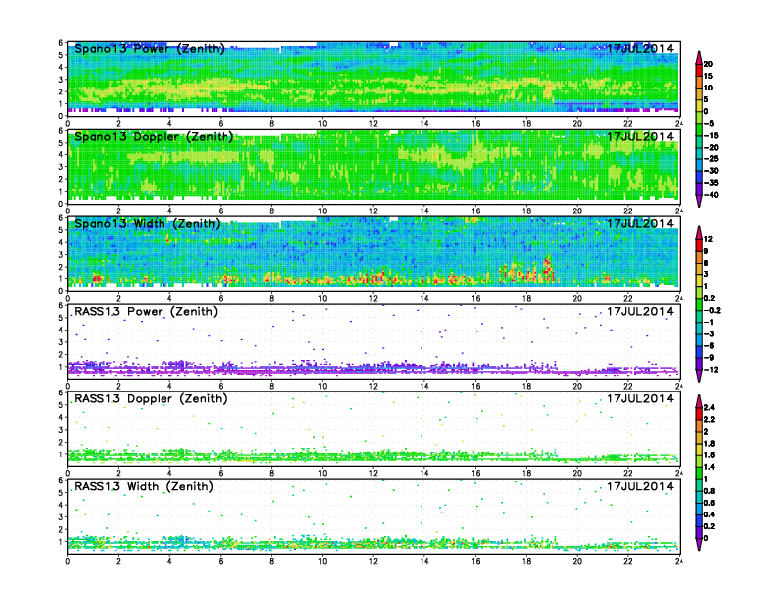Open the Spano13 Width plot panel

[x=373, y=254]
